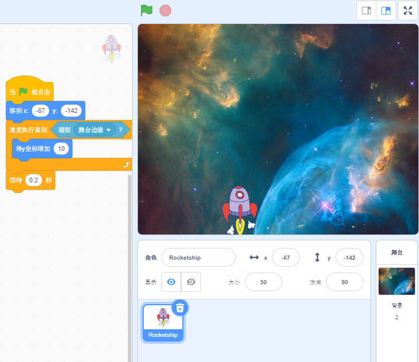Click the 舞台 stage panel header
The width and height of the screenshot is (419, 362).
click(x=397, y=253)
